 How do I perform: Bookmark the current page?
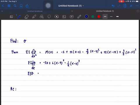[21, 6]
